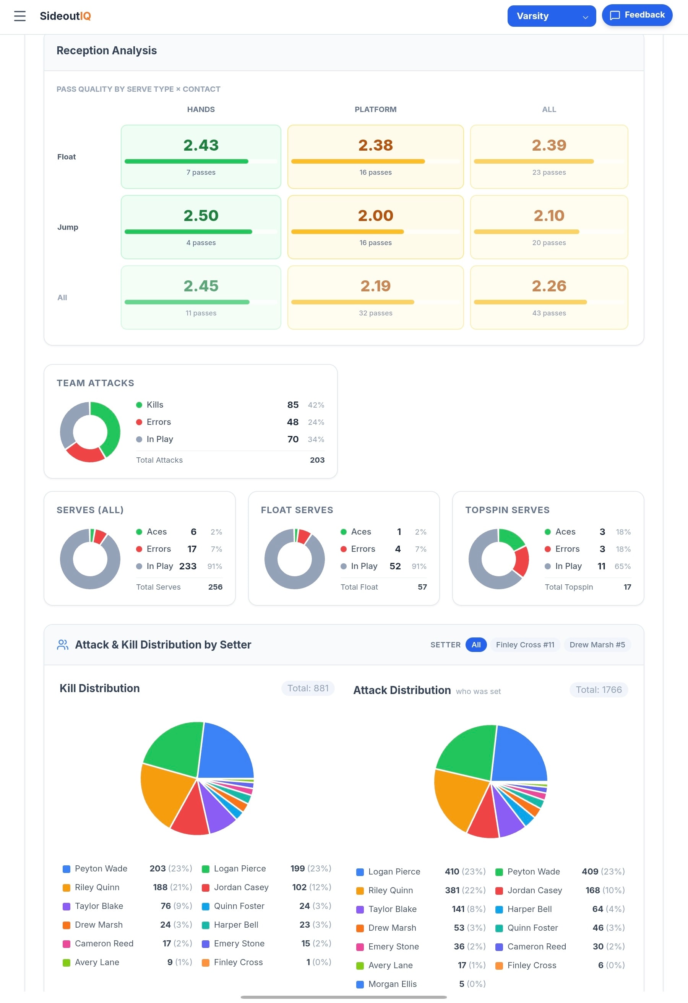Image resolution: width=688 pixels, height=1003 pixels.
Task: Click Total Serves value 256
Action: (x=215, y=587)
